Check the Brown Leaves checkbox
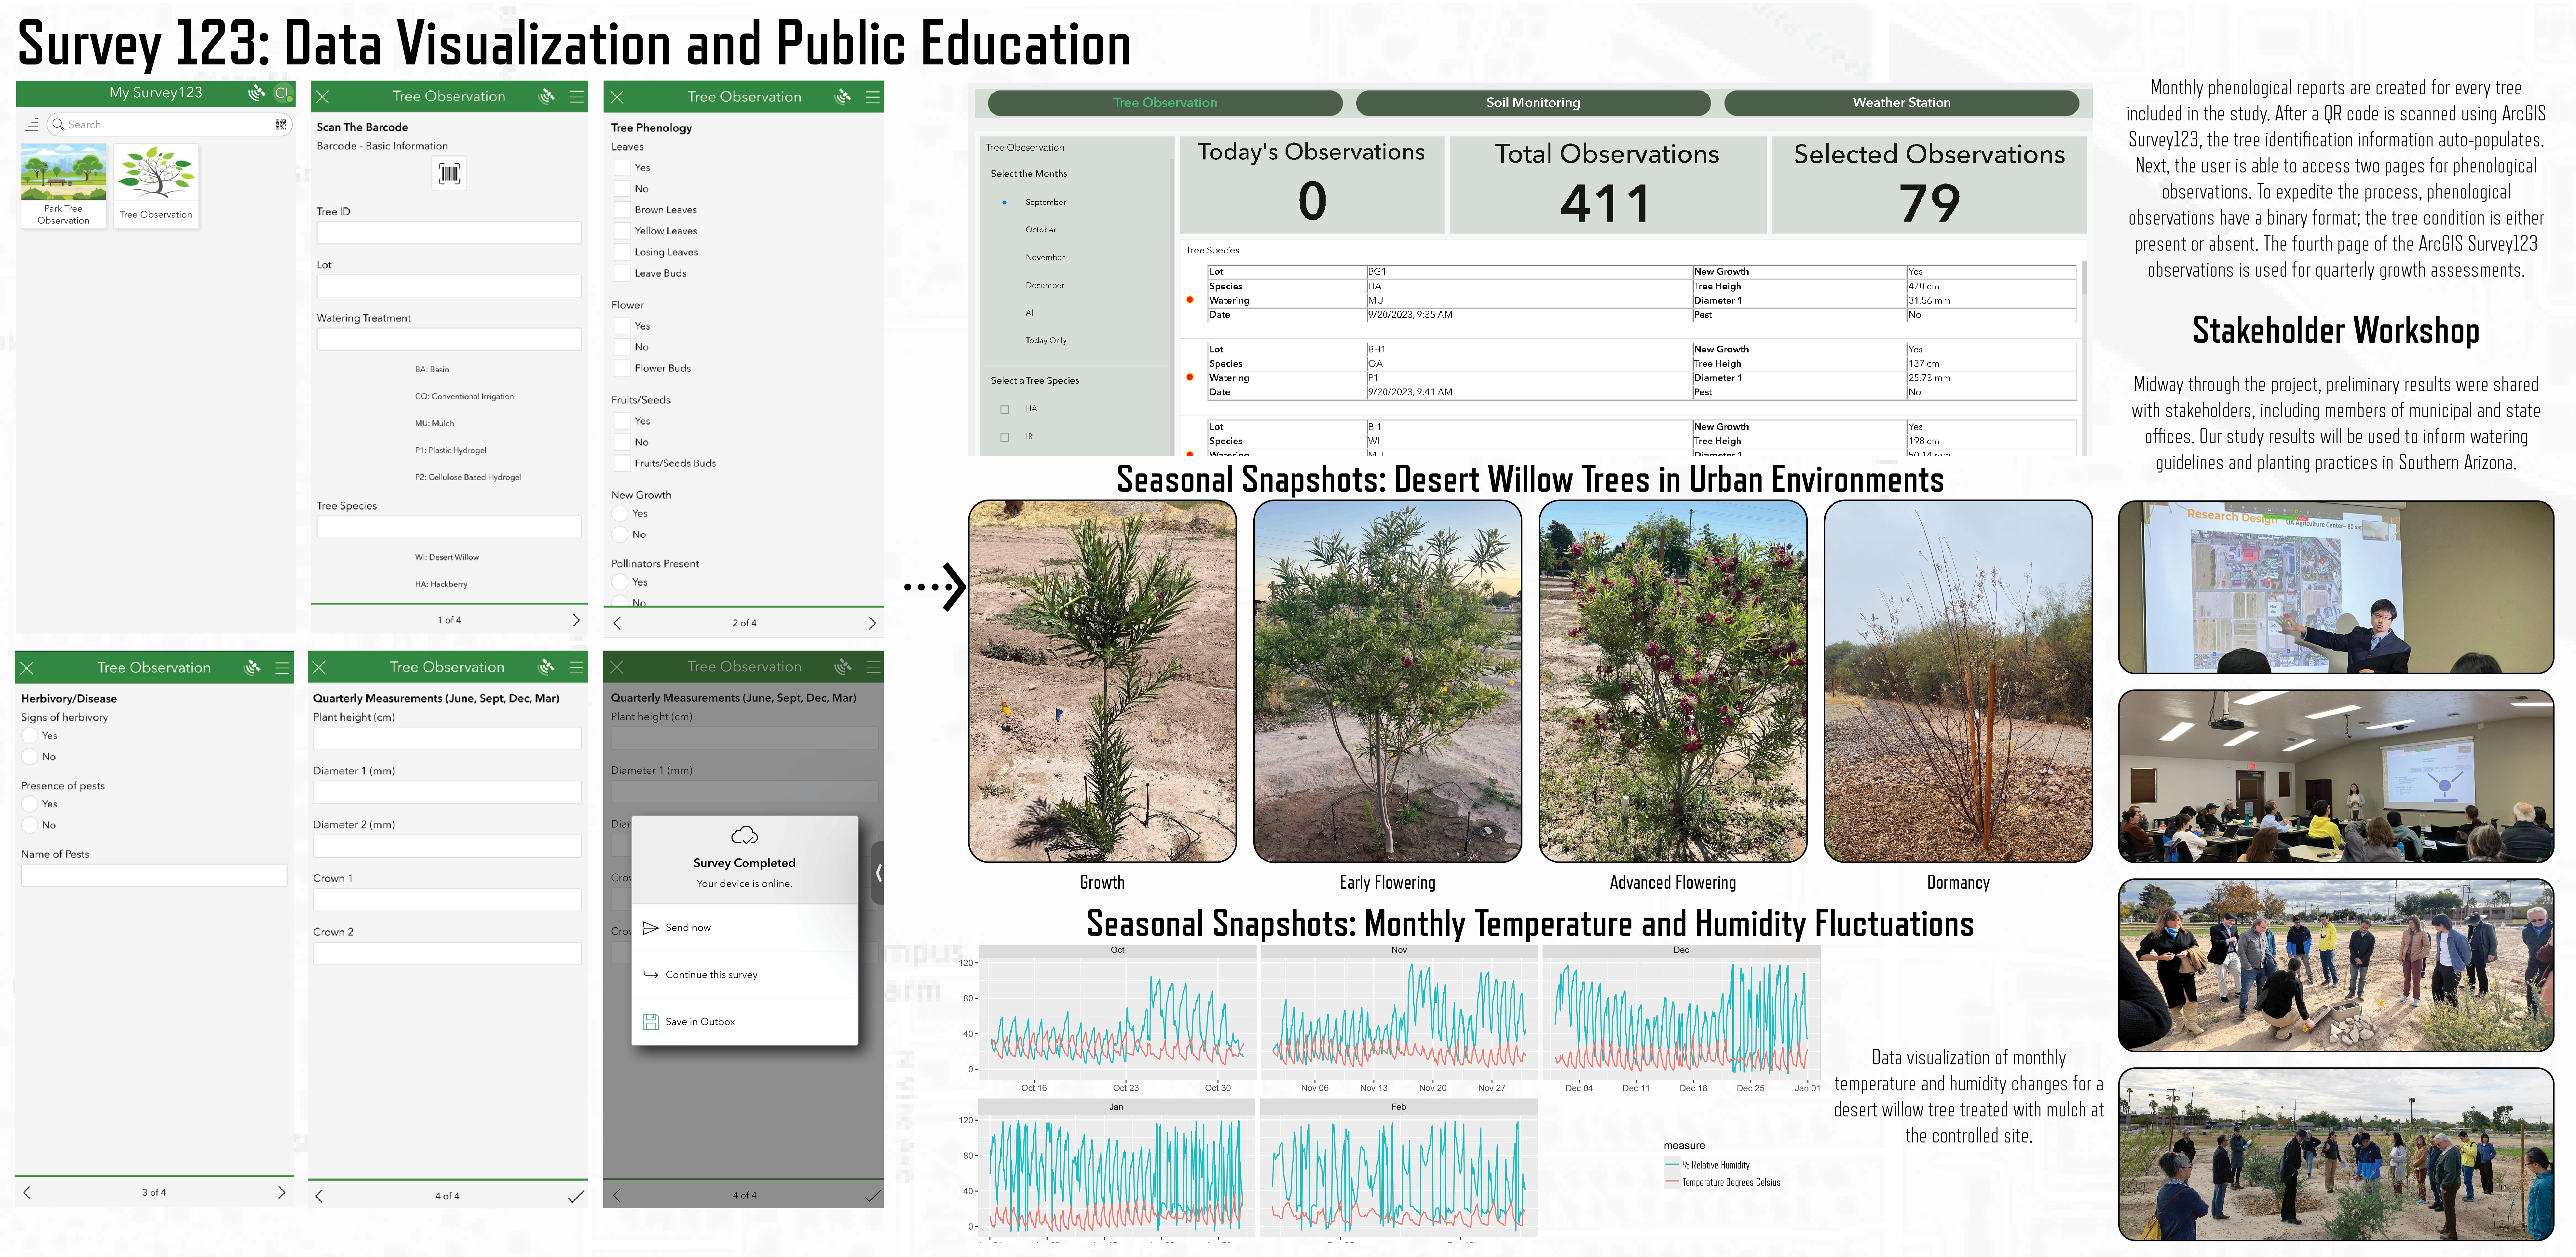Image resolution: width=2576 pixels, height=1257 pixels. pos(622,210)
